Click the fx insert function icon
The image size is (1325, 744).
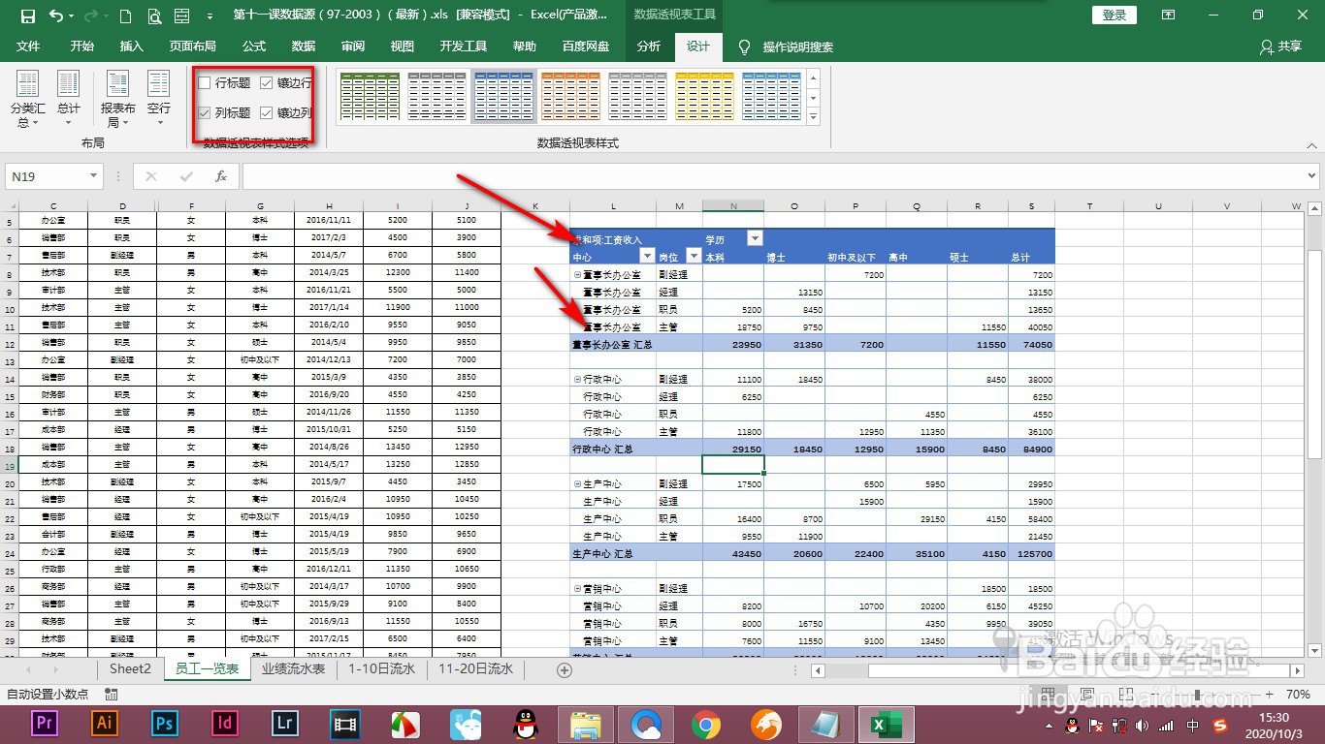(221, 176)
